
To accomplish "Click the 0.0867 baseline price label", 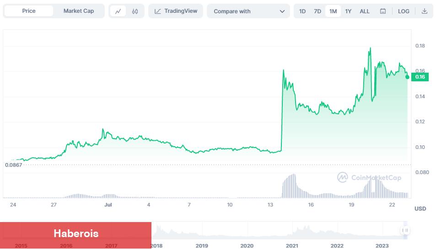I will pyautogui.click(x=14, y=165).
